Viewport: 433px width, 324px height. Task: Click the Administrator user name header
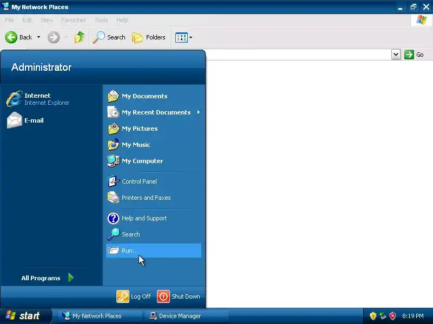pos(42,67)
